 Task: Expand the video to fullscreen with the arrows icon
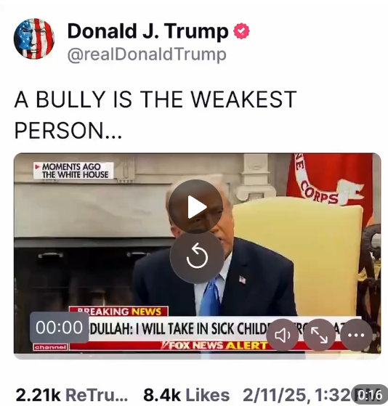(x=319, y=336)
